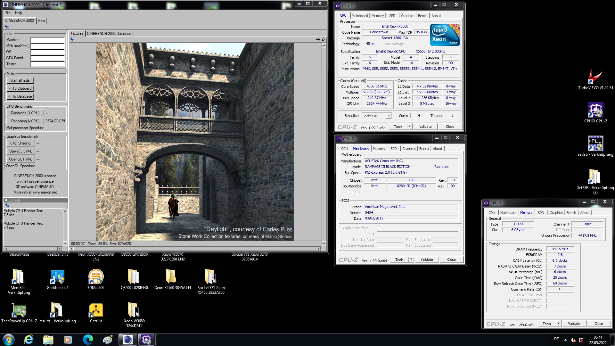Click the pin icon in Pictures panel
615x346 pixels.
pyautogui.click(x=72, y=40)
